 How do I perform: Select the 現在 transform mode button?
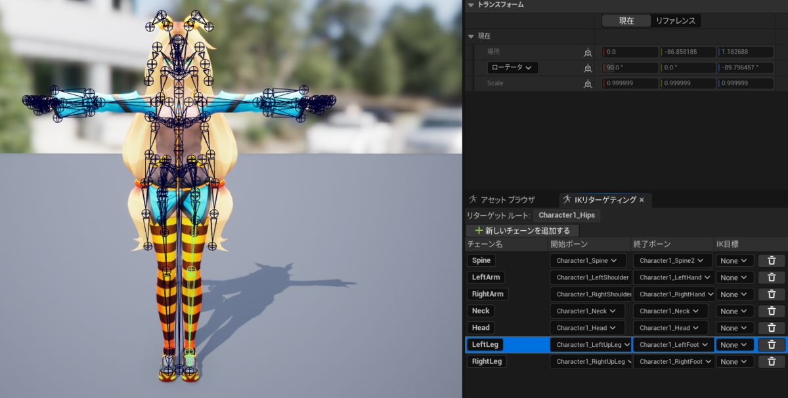[x=626, y=21]
